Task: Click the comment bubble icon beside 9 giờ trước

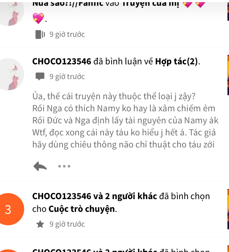Action: point(40,76)
